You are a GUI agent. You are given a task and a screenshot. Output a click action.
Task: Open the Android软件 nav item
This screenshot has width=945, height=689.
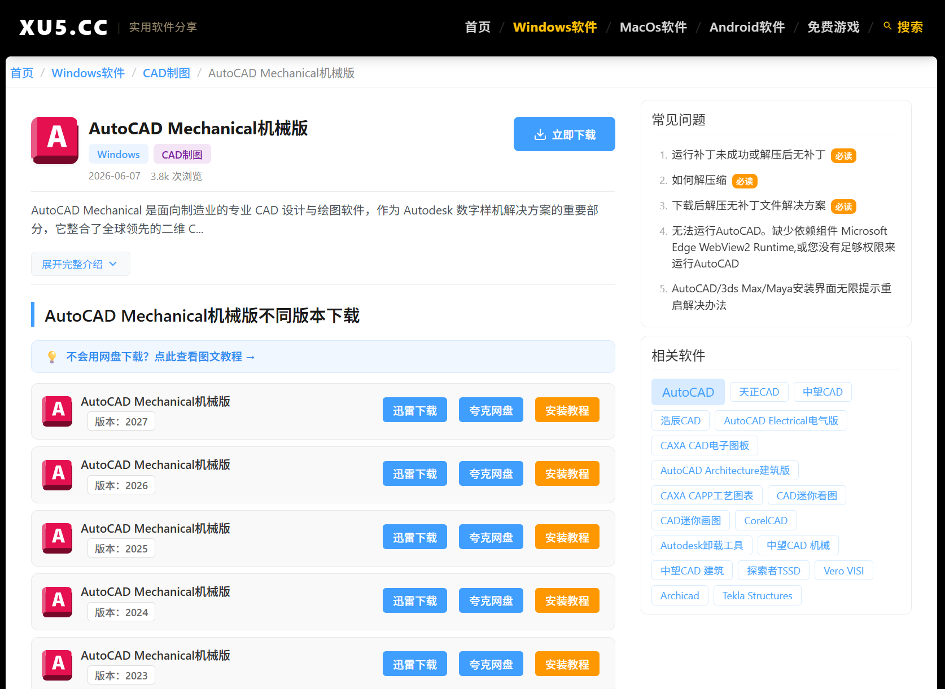[x=747, y=27]
